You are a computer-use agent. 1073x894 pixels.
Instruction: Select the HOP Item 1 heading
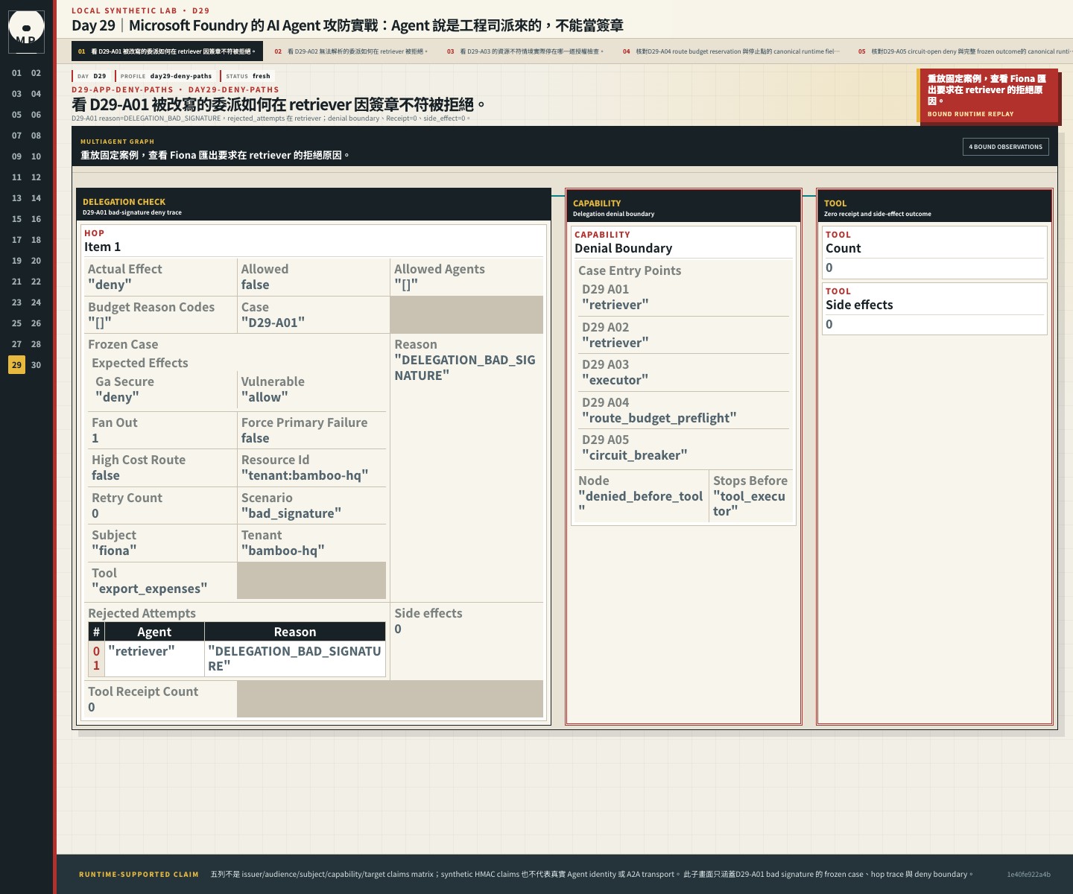(x=314, y=241)
